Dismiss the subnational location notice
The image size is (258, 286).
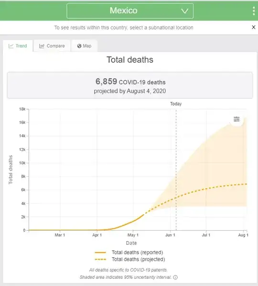pyautogui.click(x=254, y=27)
